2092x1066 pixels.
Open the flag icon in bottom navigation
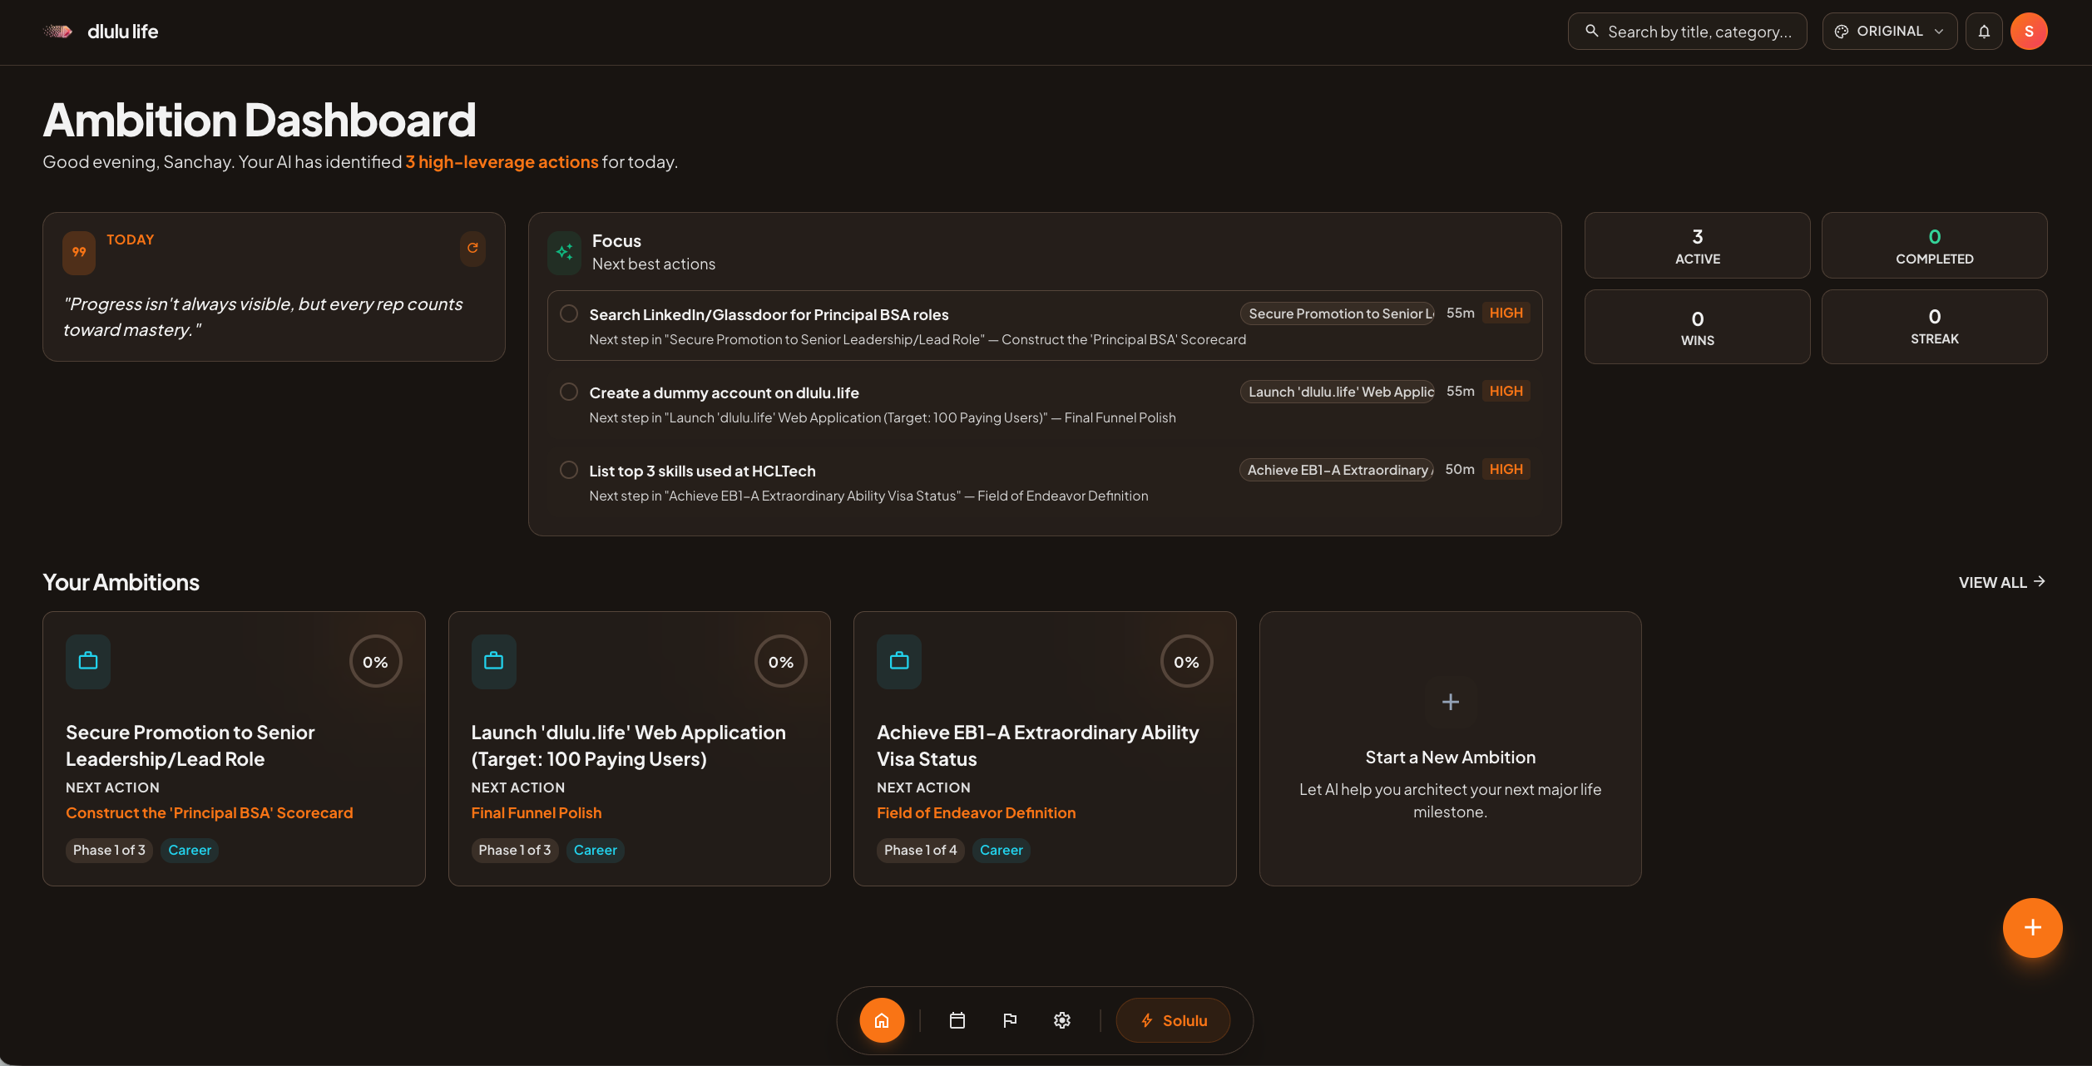[x=1010, y=1020]
